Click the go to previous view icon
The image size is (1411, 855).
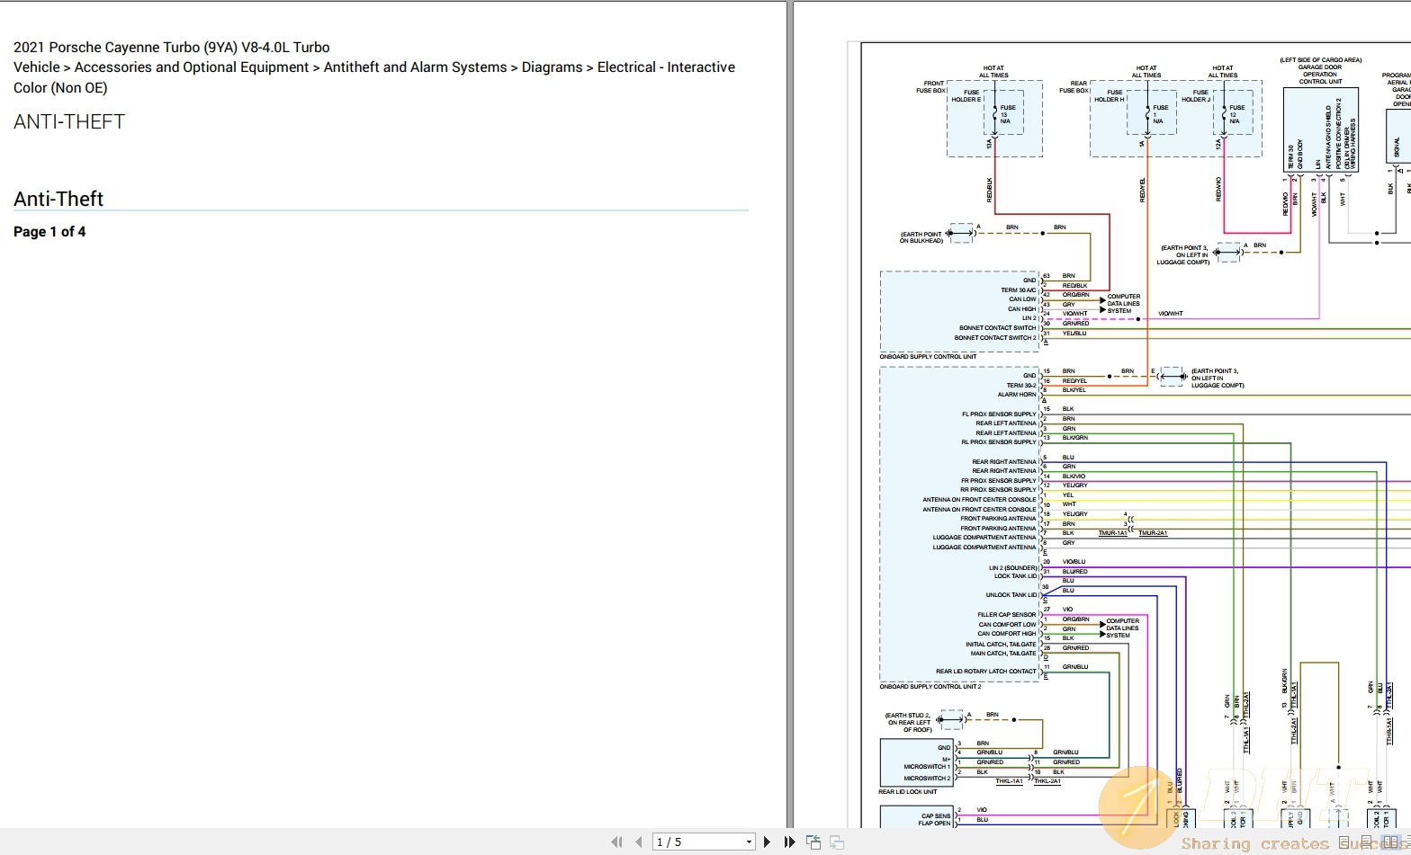[813, 842]
